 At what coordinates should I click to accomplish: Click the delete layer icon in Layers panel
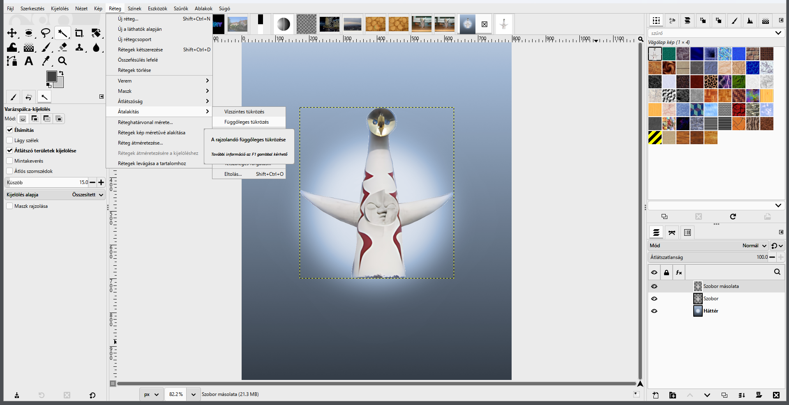[776, 395]
